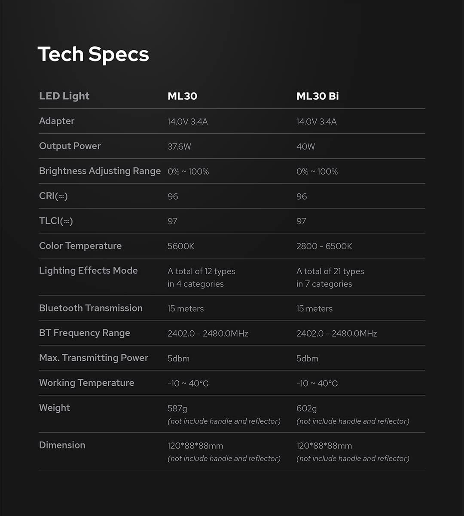The height and width of the screenshot is (516, 464).
Task: Click the Working Temperature row label
Action: [x=86, y=383]
